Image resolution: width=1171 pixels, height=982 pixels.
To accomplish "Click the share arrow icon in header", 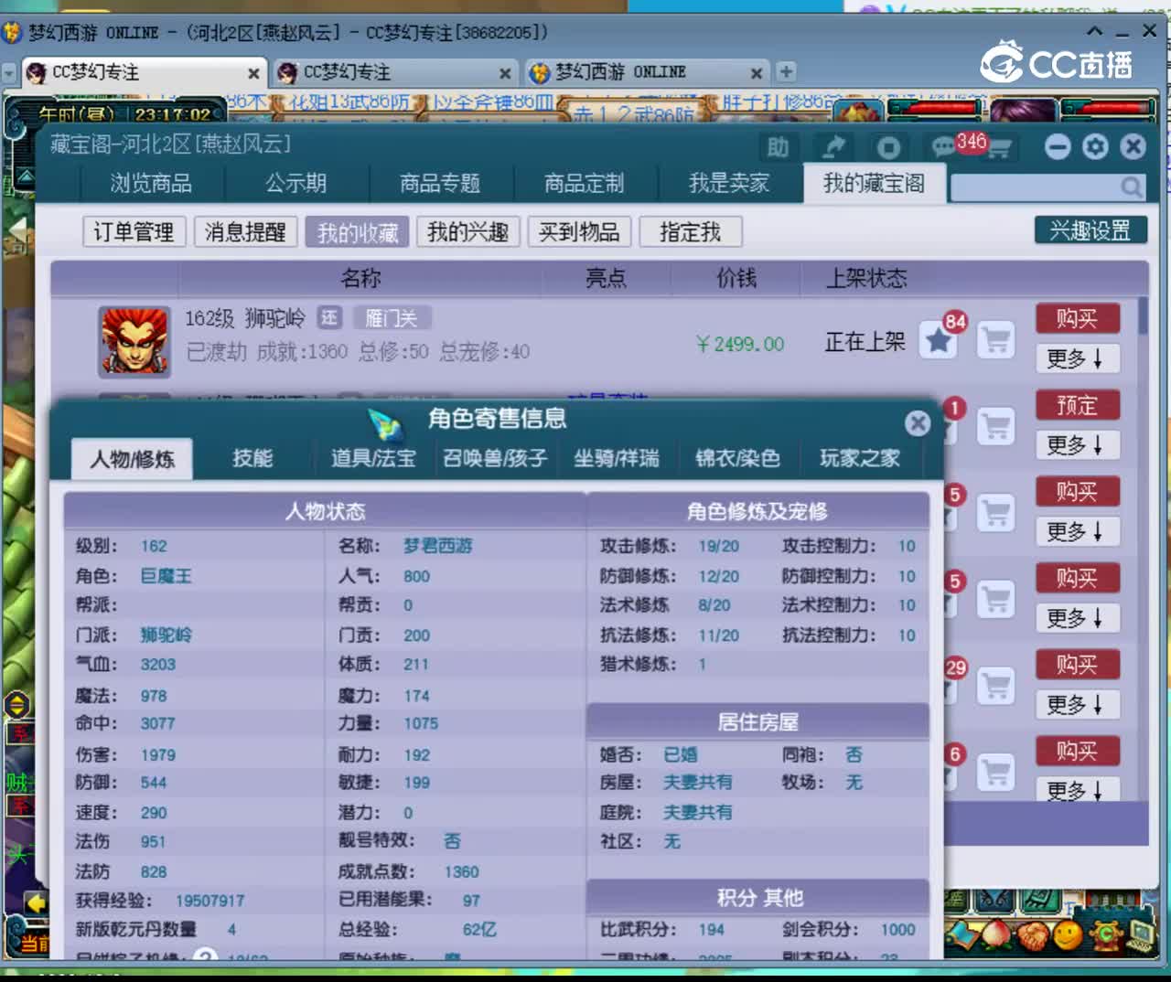I will tap(833, 147).
